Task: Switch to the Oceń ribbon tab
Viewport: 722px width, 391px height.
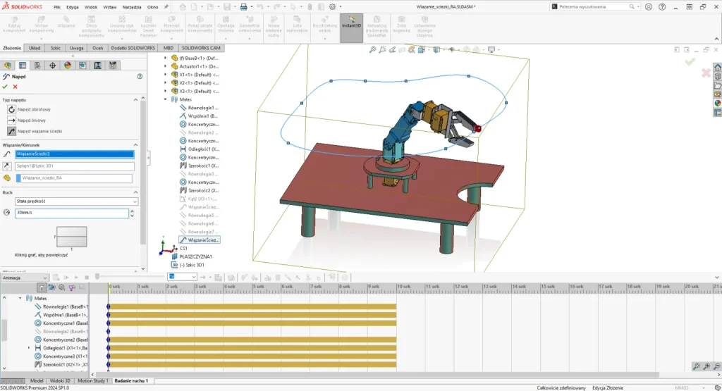Action: (x=97, y=48)
